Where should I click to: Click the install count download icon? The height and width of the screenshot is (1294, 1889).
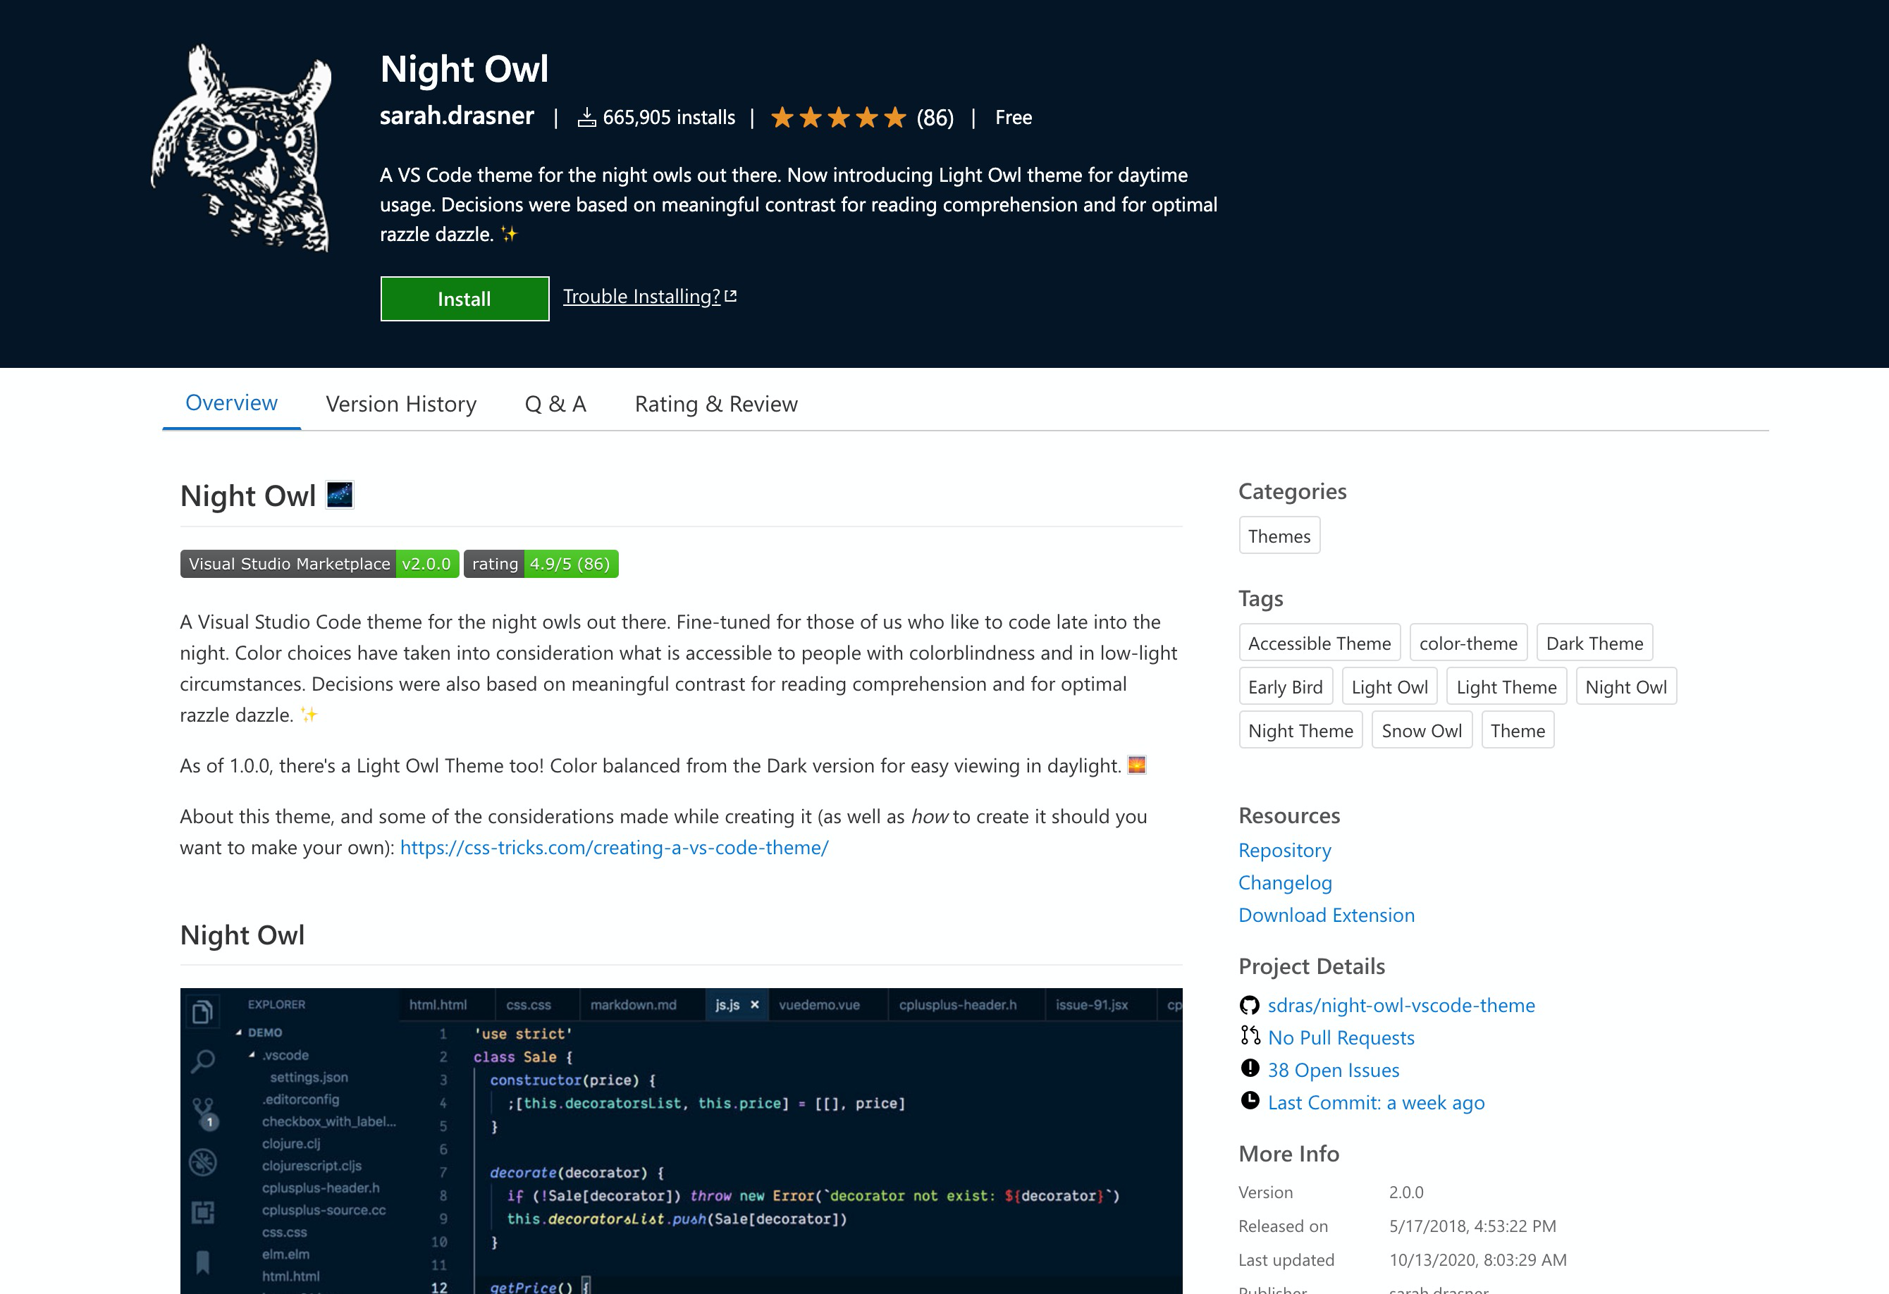(x=586, y=118)
